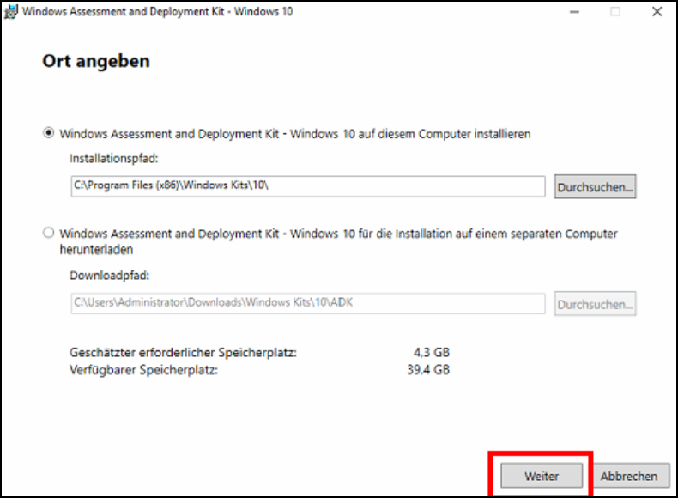Click the disabled Durchsuchen button for Downloadpfad

[x=595, y=303]
